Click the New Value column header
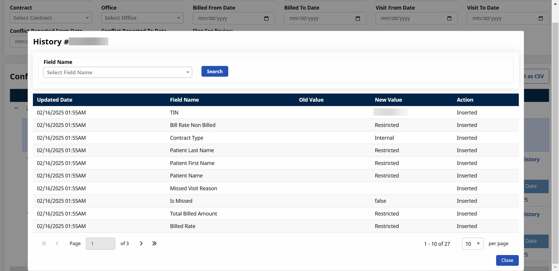The height and width of the screenshot is (271, 559). coord(388,100)
